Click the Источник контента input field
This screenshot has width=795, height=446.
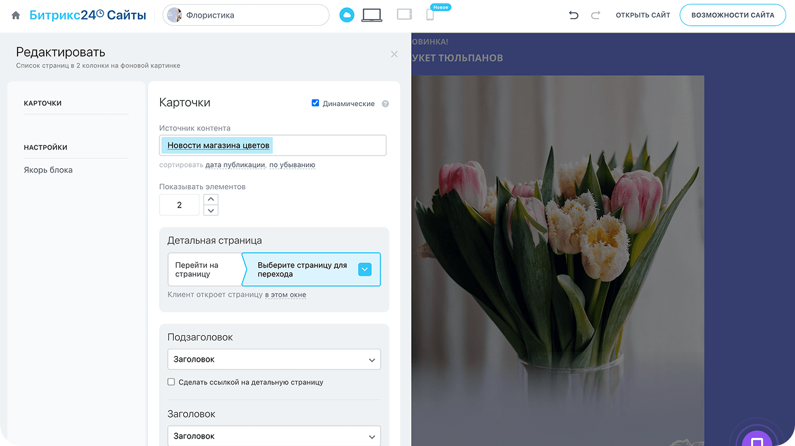click(x=328, y=145)
